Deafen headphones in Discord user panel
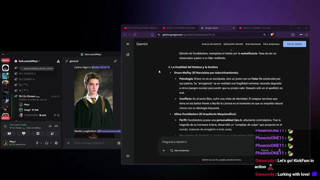This screenshot has width=320, height=180. coord(46,143)
